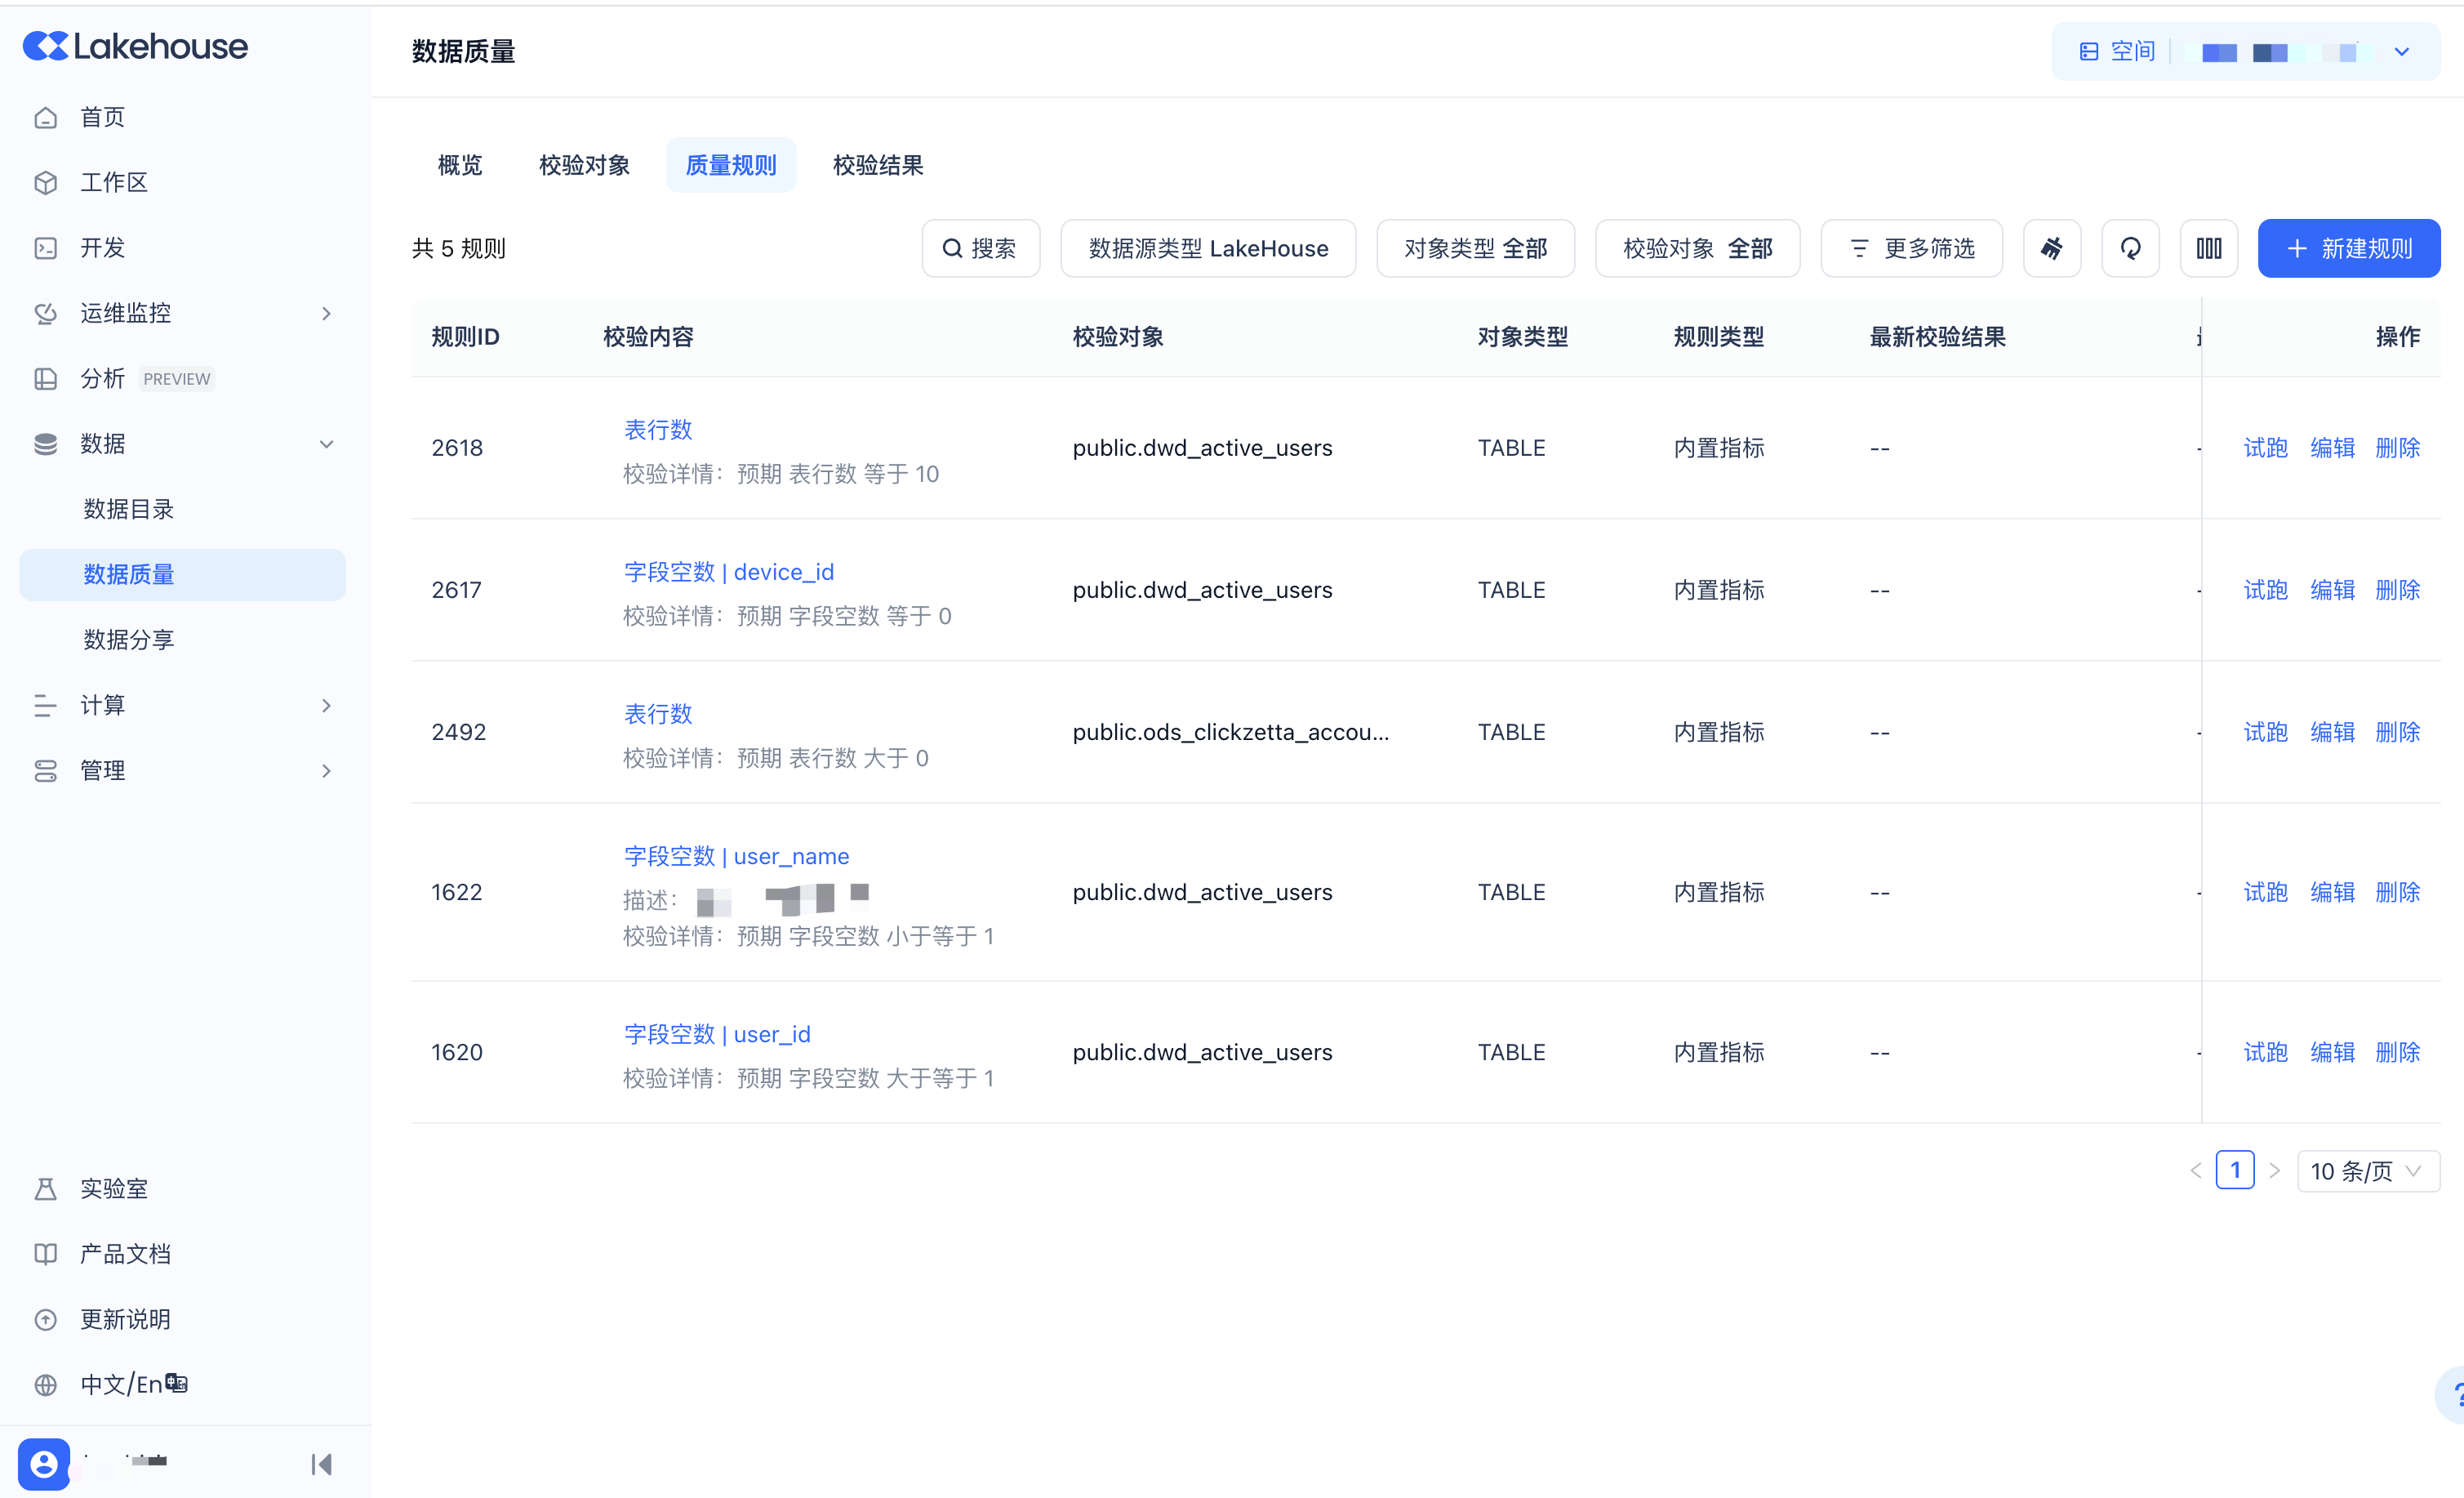This screenshot has height=1498, width=2464.
Task: Click the clear filters broom icon
Action: (x=2051, y=248)
